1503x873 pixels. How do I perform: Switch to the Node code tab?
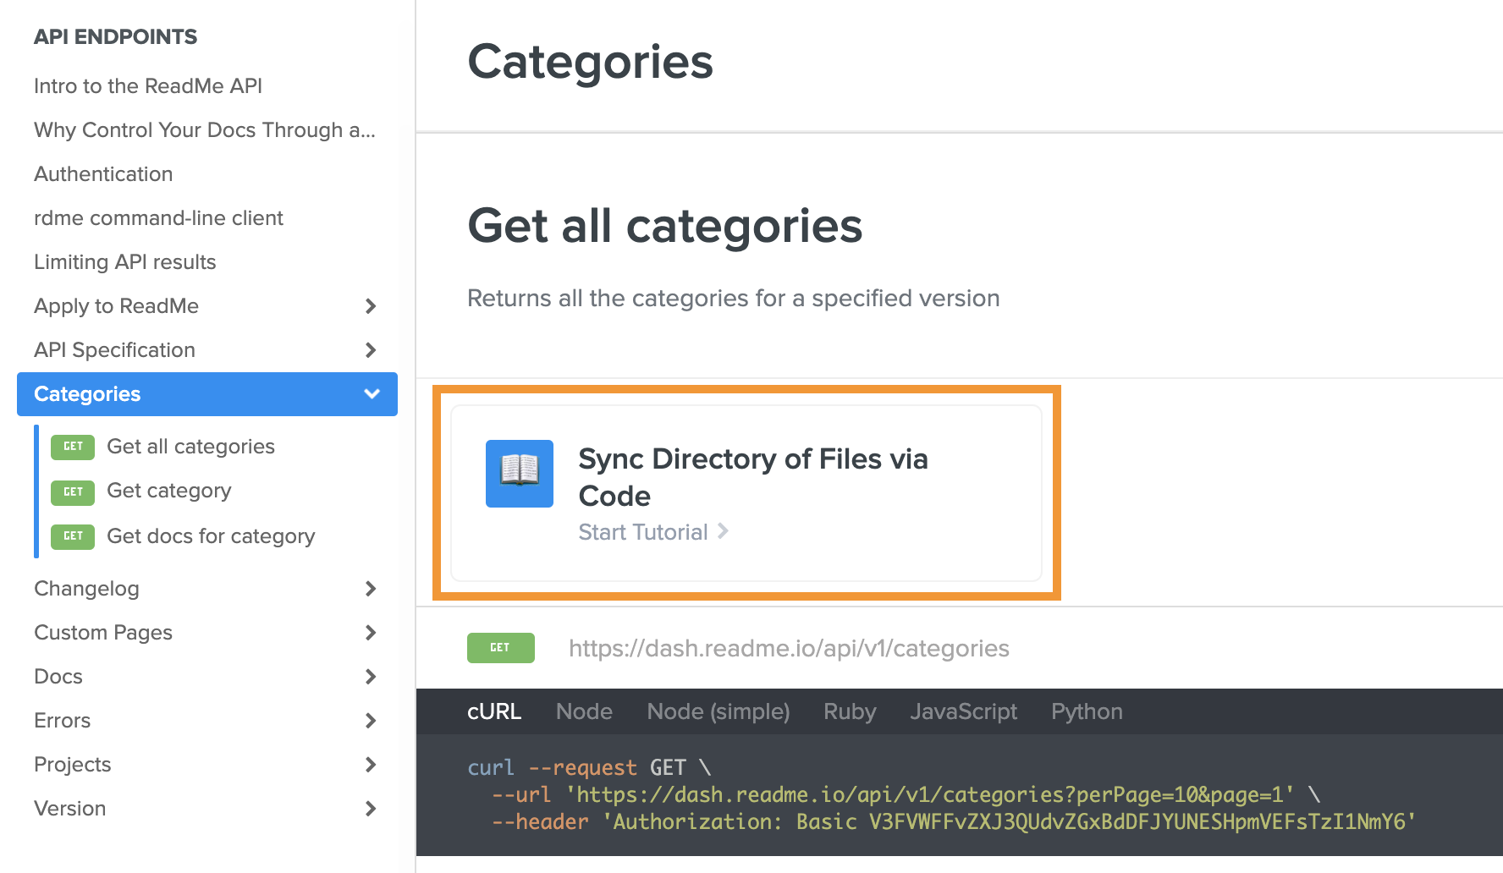pyautogui.click(x=584, y=711)
